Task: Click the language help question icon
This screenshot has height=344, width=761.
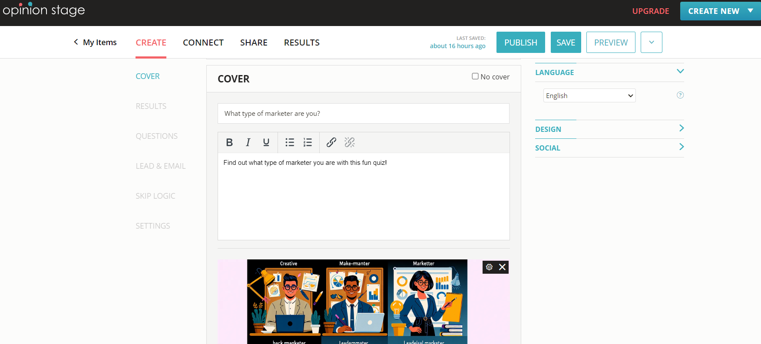Action: pyautogui.click(x=680, y=95)
